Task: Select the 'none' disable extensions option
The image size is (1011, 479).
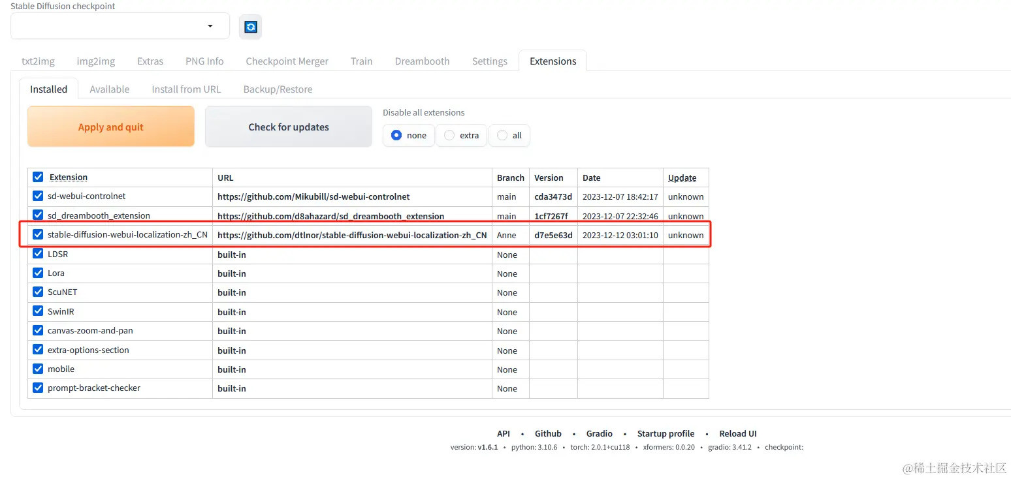Action: tap(409, 136)
